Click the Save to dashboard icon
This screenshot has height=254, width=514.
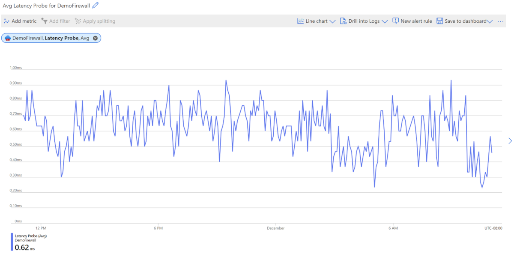(440, 21)
